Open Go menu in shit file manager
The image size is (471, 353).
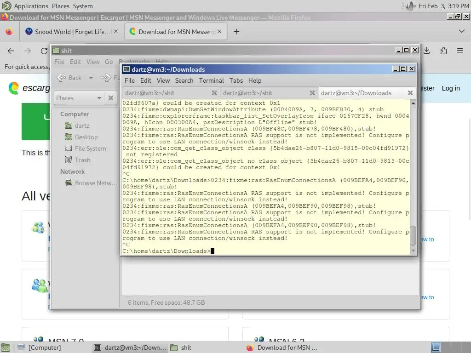[109, 62]
